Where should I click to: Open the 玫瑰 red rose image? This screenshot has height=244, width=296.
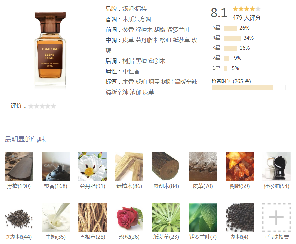129,217
